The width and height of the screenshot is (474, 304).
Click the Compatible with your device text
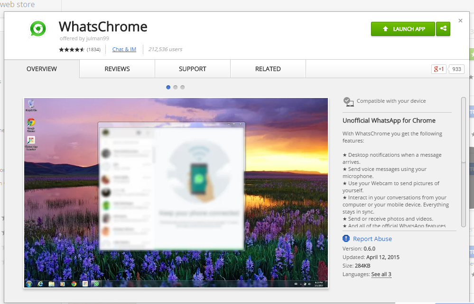(391, 101)
